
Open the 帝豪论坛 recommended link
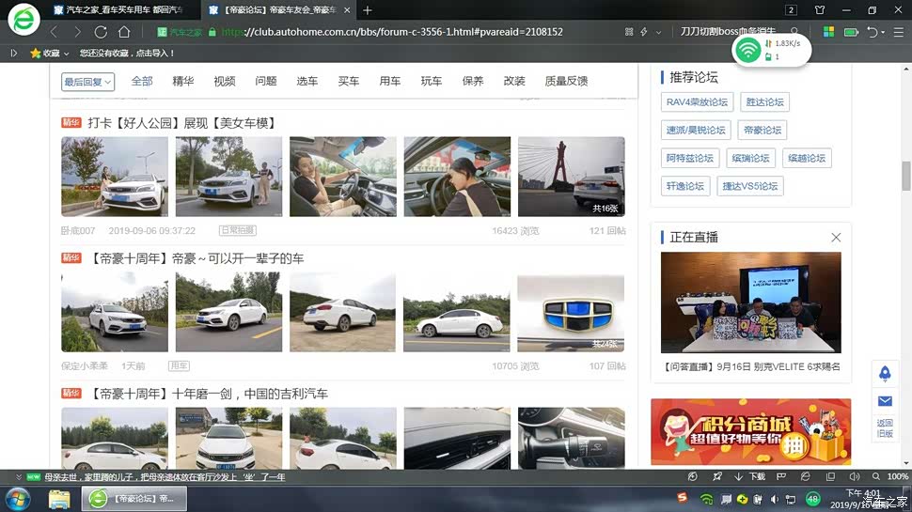pos(762,131)
